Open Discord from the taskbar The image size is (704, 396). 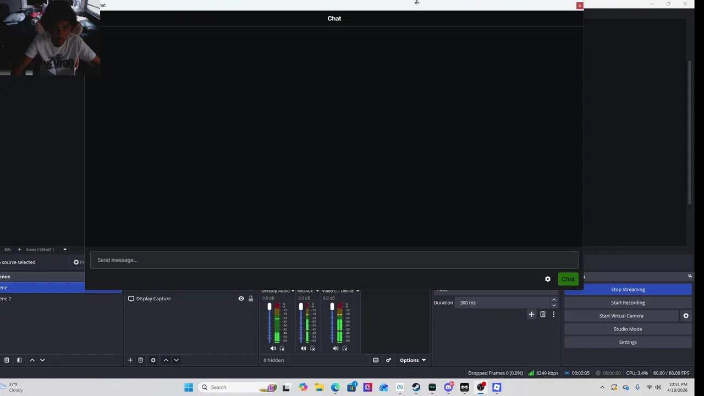click(449, 387)
